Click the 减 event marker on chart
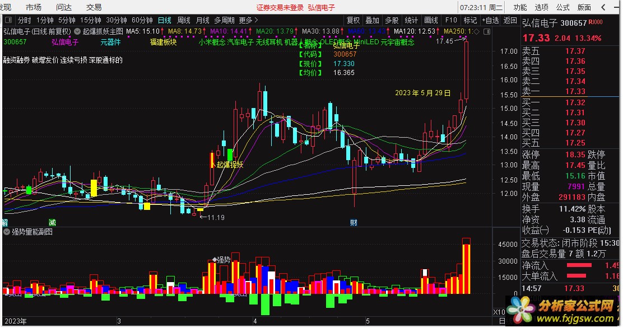Viewport: 623px width, 328px height. (x=53, y=222)
